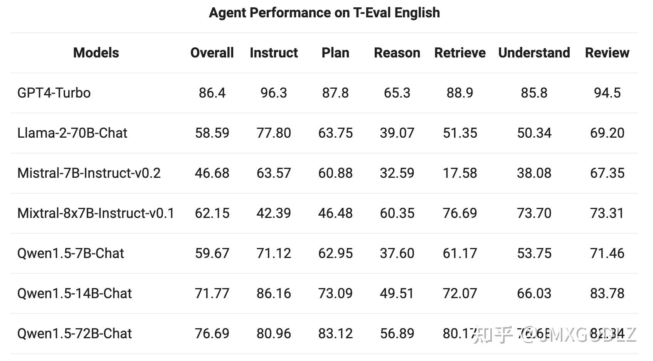The image size is (653, 361).
Task: Select the Mixtral-8x7B-Instruct-v0.1 row label
Action: (96, 213)
